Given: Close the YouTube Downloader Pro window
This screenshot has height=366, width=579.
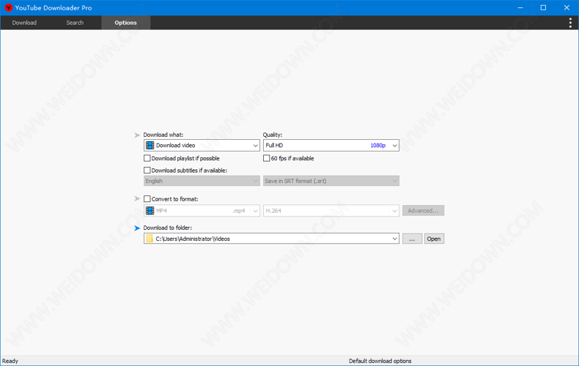Looking at the screenshot, I should (x=567, y=8).
